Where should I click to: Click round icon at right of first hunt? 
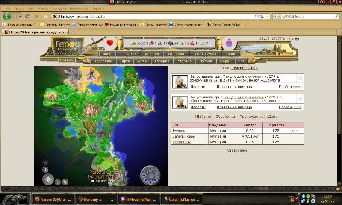point(301,78)
